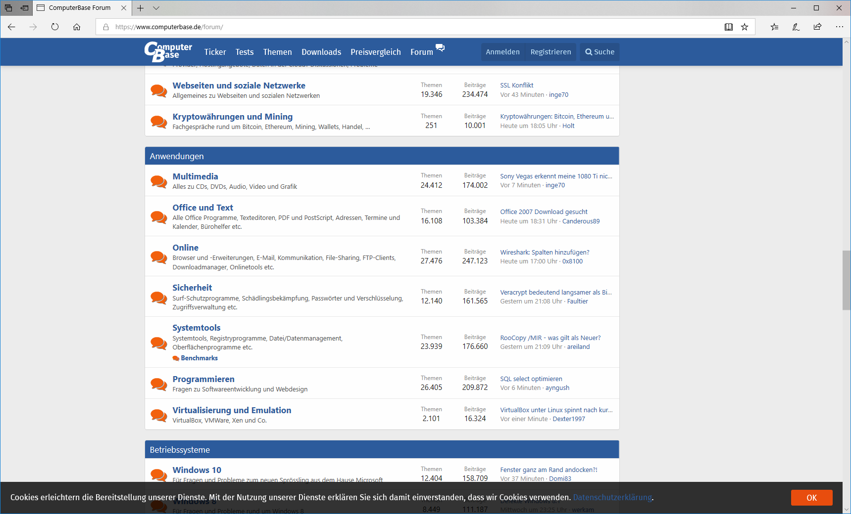
Task: Click the orange bubble icon beside Sicherheit
Action: [159, 298]
